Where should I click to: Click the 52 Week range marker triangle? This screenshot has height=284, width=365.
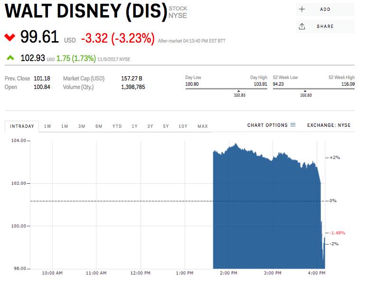305,91
